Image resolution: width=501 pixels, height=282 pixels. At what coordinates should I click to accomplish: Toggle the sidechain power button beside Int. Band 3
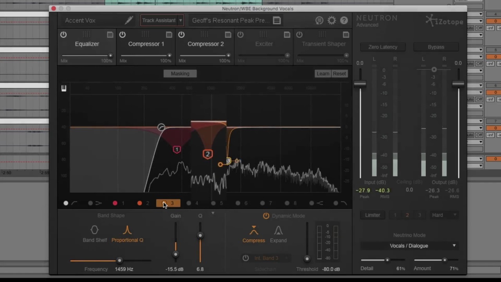[x=245, y=258]
